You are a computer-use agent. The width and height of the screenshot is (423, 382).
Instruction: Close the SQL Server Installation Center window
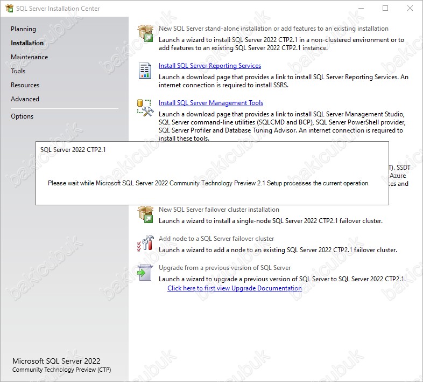(x=410, y=9)
